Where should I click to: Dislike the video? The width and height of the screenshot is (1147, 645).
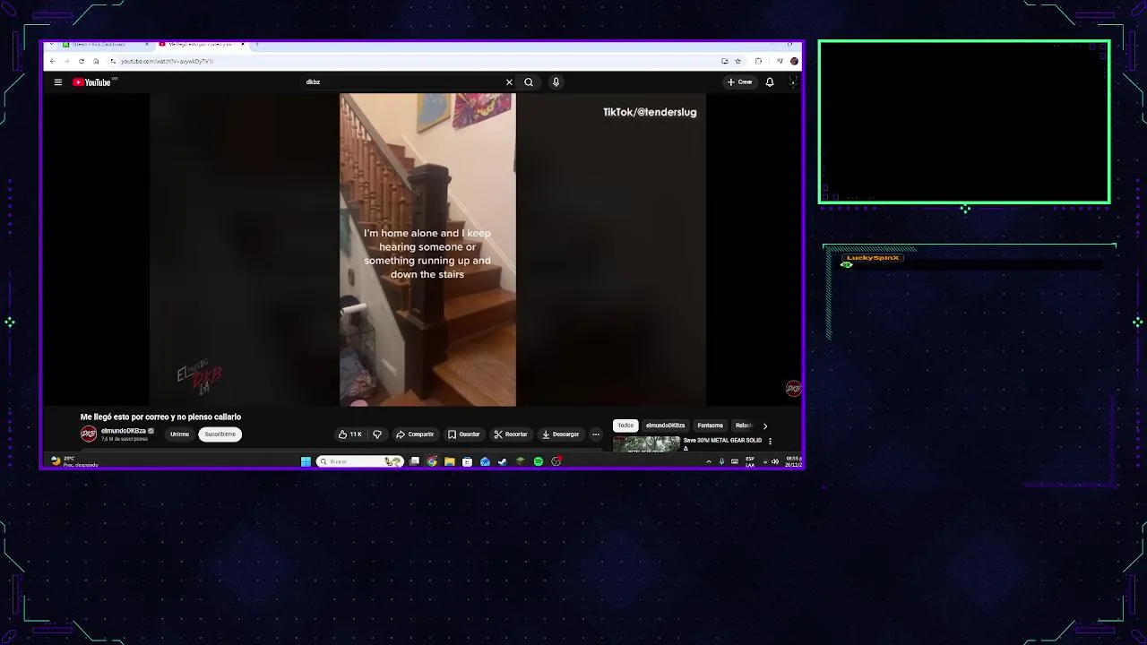pyautogui.click(x=377, y=434)
